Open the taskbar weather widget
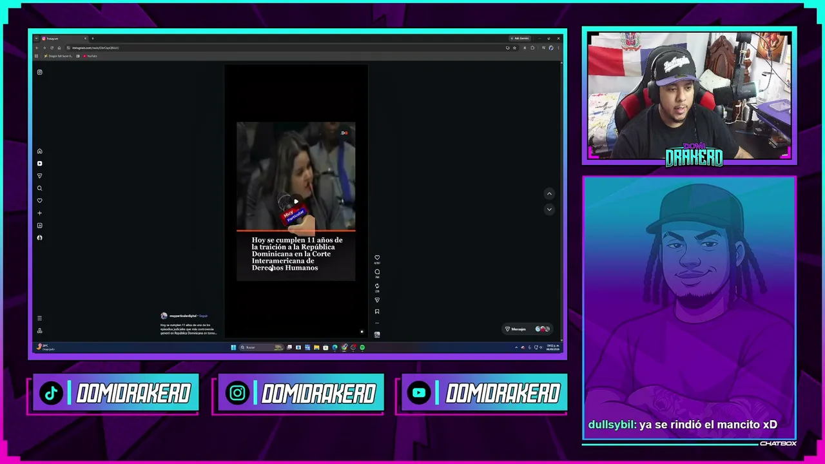This screenshot has height=464, width=825. [46, 347]
